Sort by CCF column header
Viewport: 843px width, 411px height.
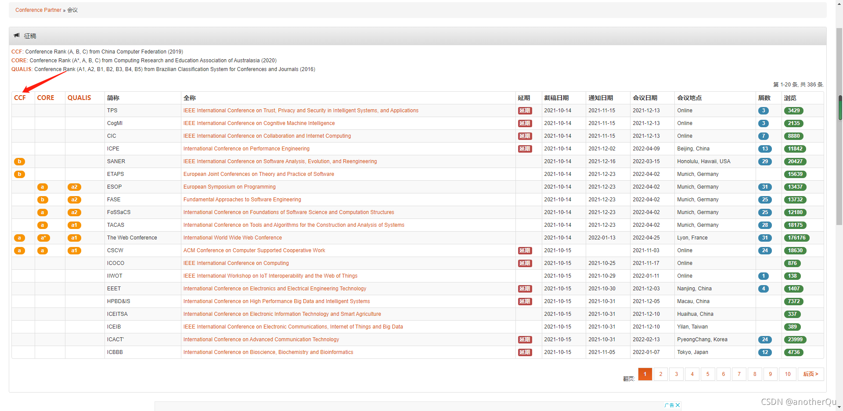coord(20,98)
